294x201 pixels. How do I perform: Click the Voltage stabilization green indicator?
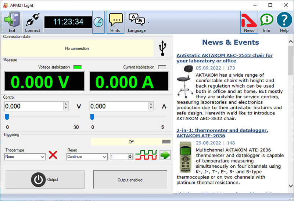(x=78, y=67)
